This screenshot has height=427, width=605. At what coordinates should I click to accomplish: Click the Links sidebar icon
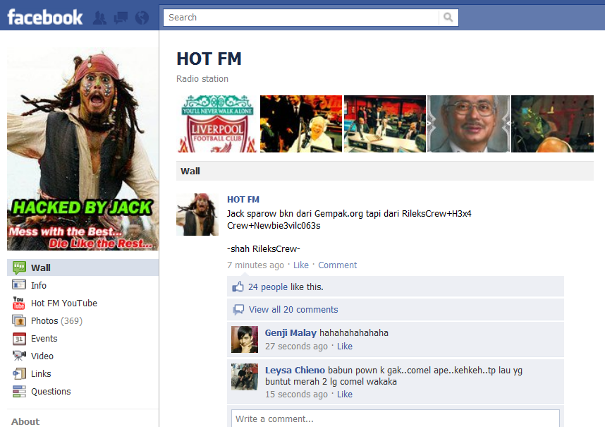tap(19, 374)
